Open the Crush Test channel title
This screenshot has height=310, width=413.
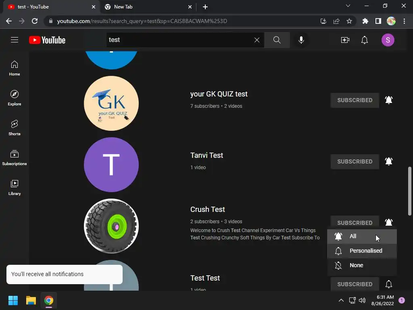[208, 209]
